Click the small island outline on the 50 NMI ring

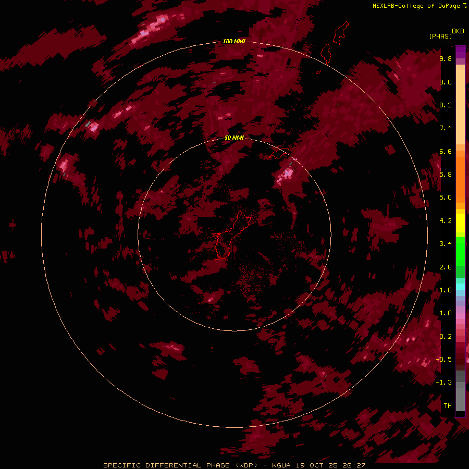(279, 153)
